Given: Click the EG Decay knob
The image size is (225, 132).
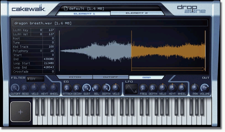Looking at the screenshot, I should click(x=77, y=88).
